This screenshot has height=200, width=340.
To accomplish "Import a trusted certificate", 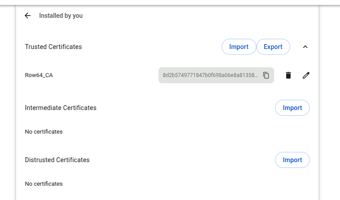I will [x=239, y=47].
